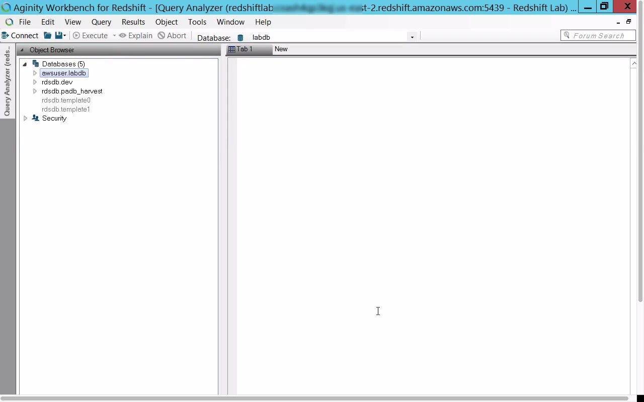
Task: Click the Database: label in the toolbar
Action: pos(214,38)
